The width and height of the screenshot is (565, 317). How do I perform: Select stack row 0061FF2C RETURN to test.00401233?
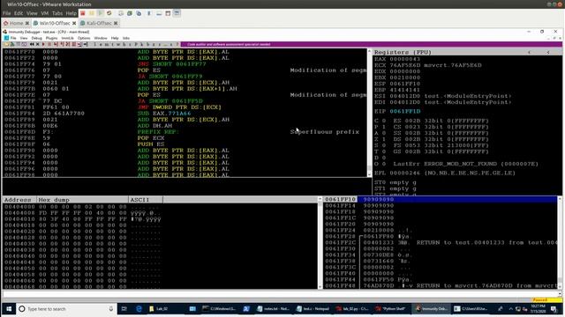point(441,243)
